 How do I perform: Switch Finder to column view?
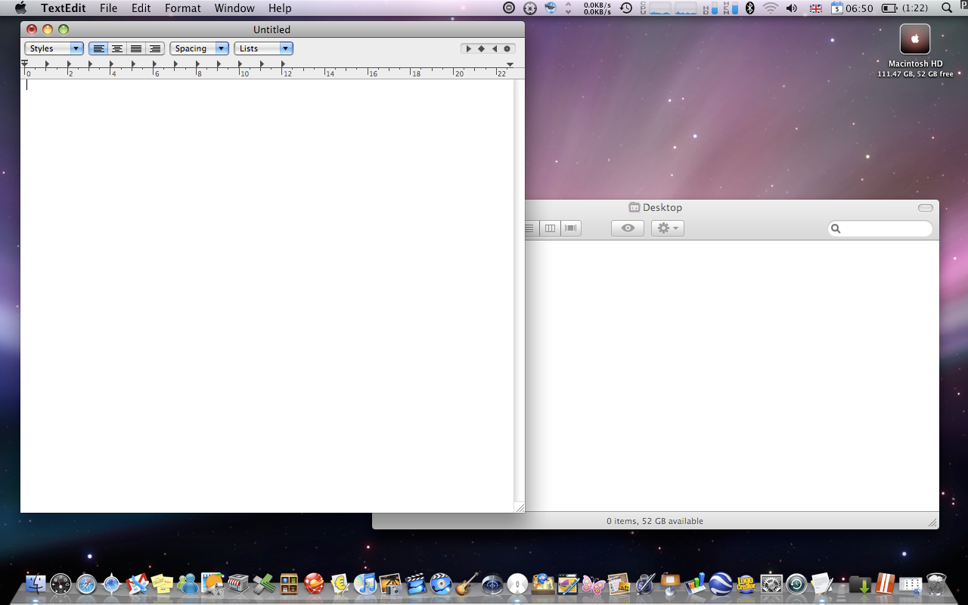point(551,228)
